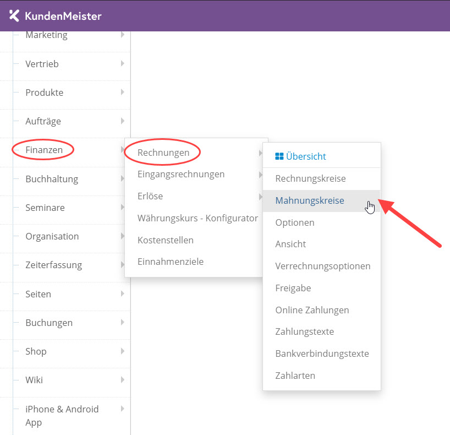The height and width of the screenshot is (435, 450).
Task: Select Rechnungskreise in the submenu
Action: (x=310, y=178)
